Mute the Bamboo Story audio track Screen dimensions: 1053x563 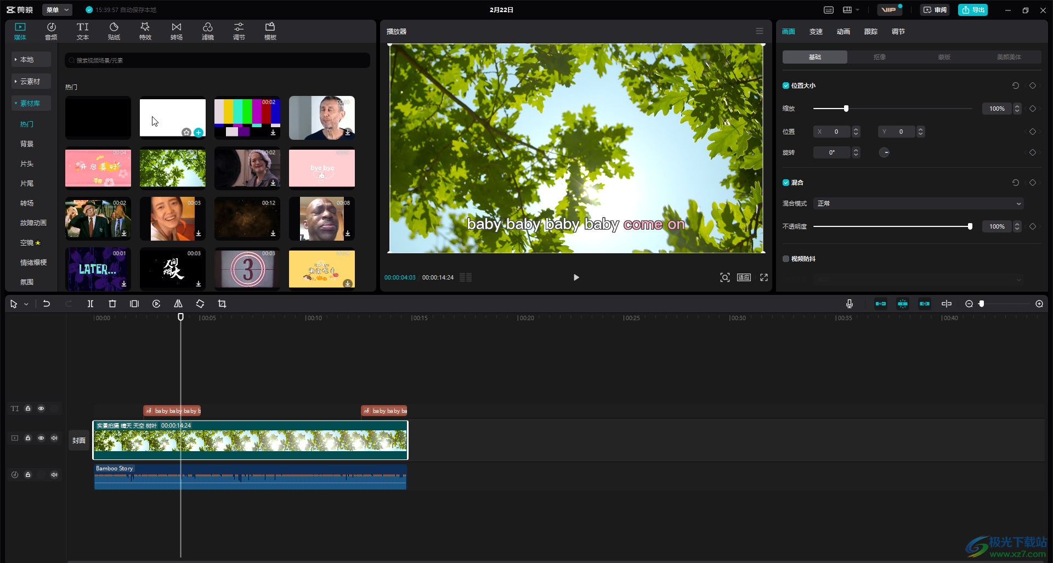point(54,475)
